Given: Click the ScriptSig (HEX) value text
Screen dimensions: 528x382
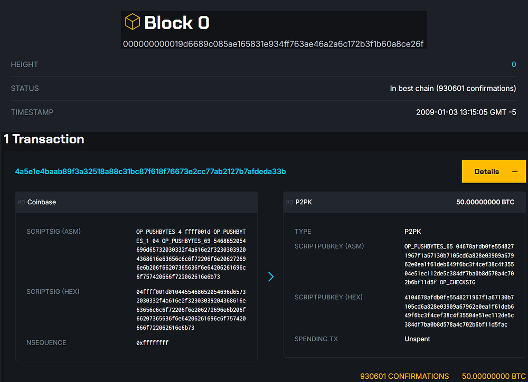Looking at the screenshot, I should (x=194, y=310).
